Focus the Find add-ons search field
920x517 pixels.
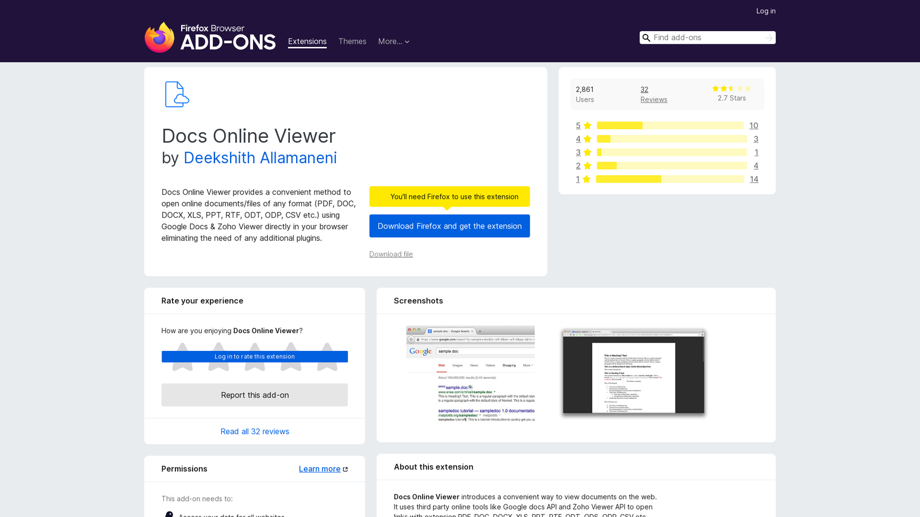coord(707,38)
